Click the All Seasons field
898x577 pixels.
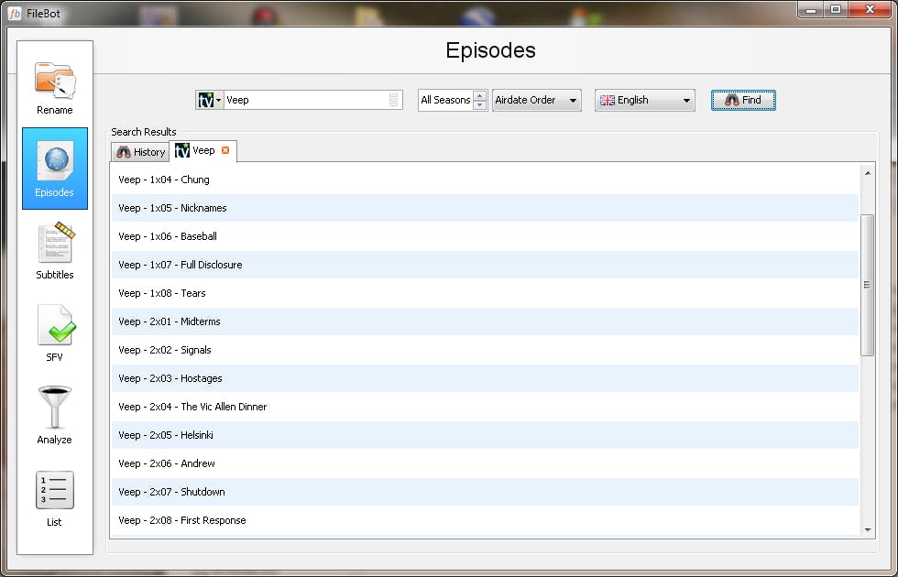tap(445, 100)
